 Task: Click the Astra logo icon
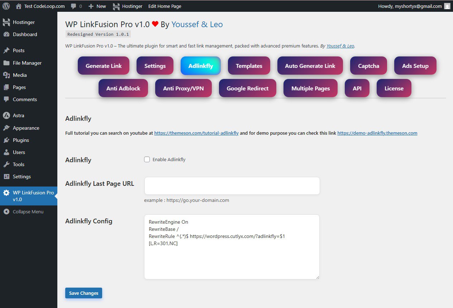6,115
